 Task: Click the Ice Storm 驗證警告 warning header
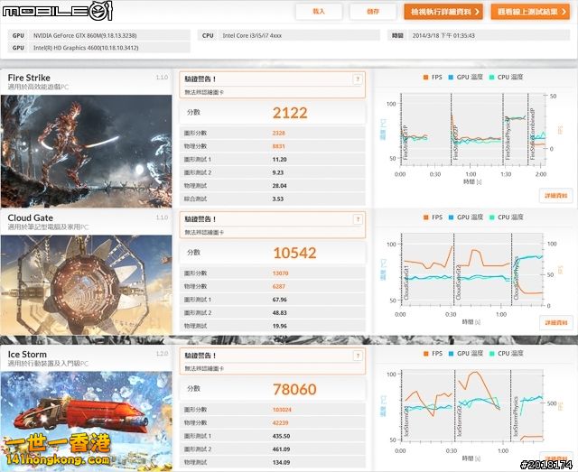click(x=200, y=356)
